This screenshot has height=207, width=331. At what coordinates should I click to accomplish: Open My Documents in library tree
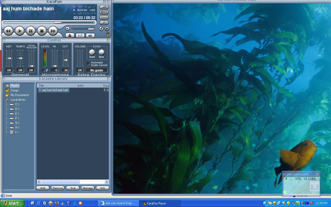click(20, 95)
